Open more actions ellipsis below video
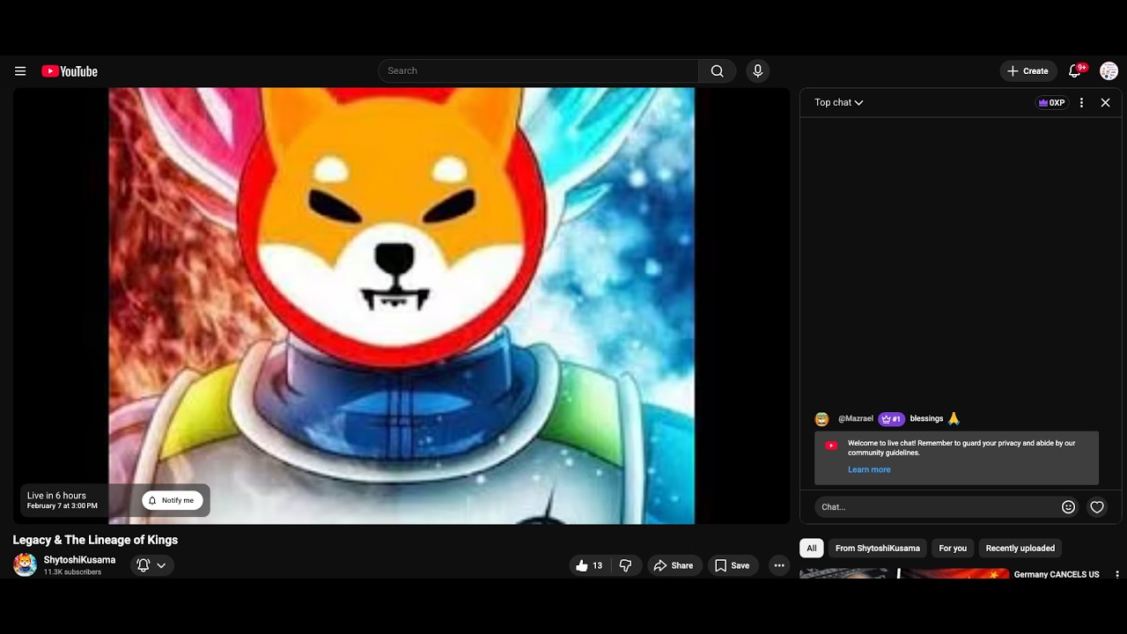The width and height of the screenshot is (1127, 634). (779, 565)
